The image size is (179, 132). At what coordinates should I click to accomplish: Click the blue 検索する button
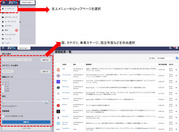pyautogui.click(x=26, y=122)
